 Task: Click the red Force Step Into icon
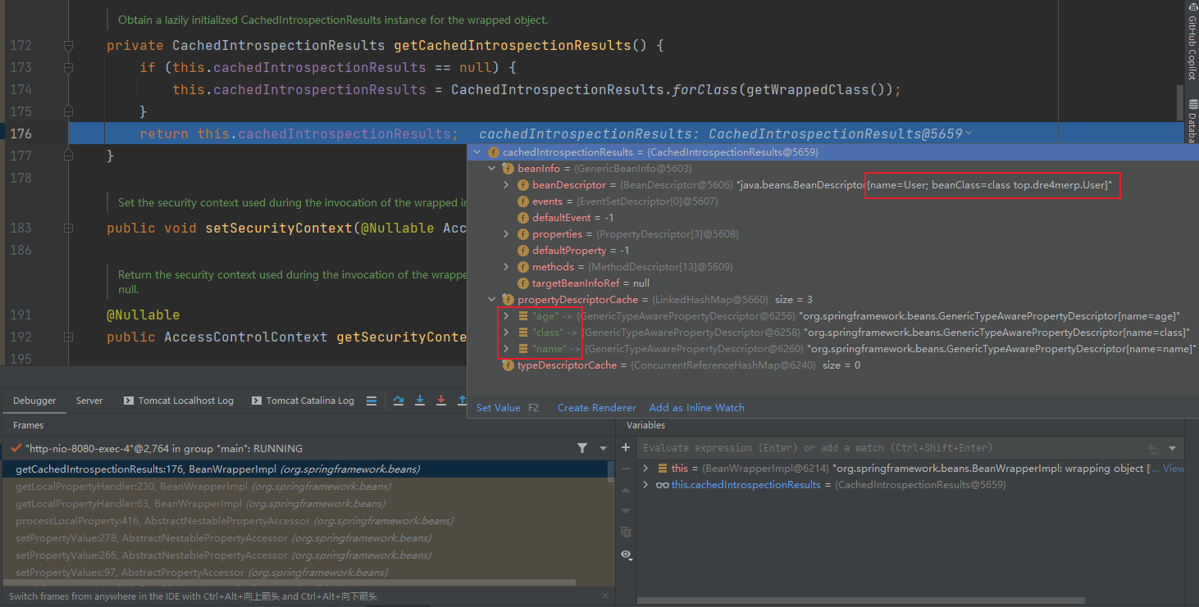tap(441, 401)
